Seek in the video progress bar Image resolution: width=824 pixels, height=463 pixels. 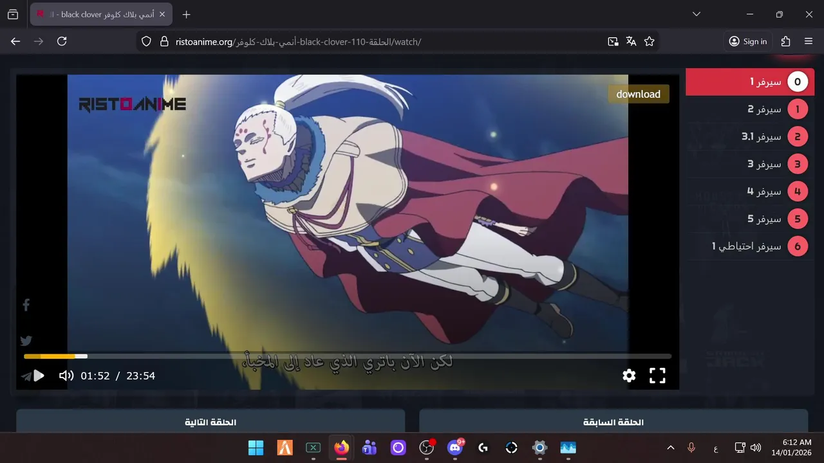348,356
